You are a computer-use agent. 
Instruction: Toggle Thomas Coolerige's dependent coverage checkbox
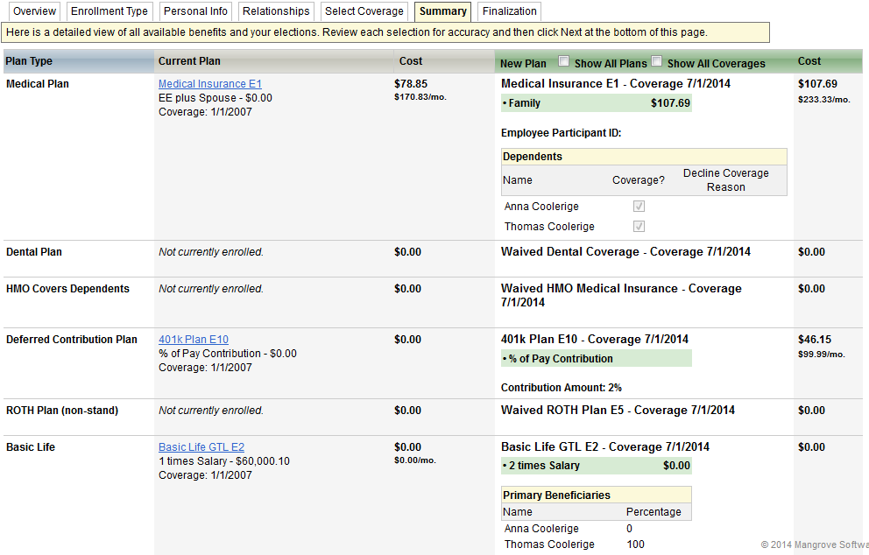coord(639,227)
